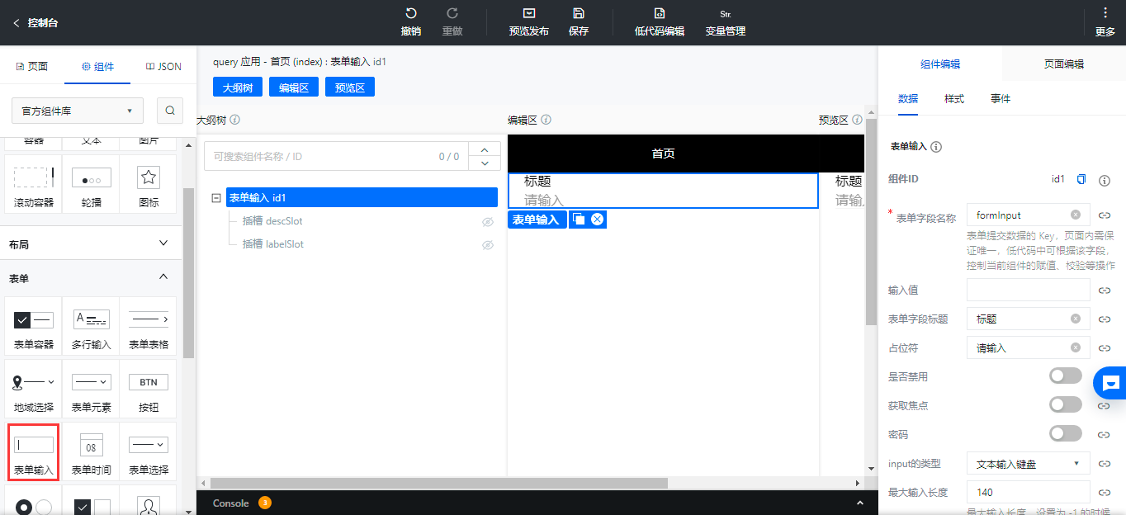The height and width of the screenshot is (515, 1126).
Task: Open the 低代码编辑 editor
Action: click(659, 22)
